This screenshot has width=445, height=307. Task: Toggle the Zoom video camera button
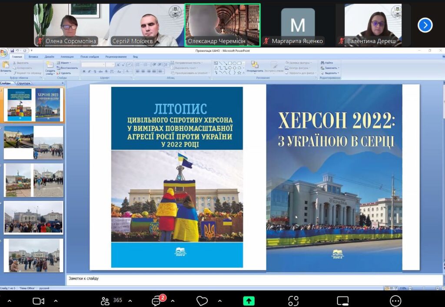click(x=38, y=301)
